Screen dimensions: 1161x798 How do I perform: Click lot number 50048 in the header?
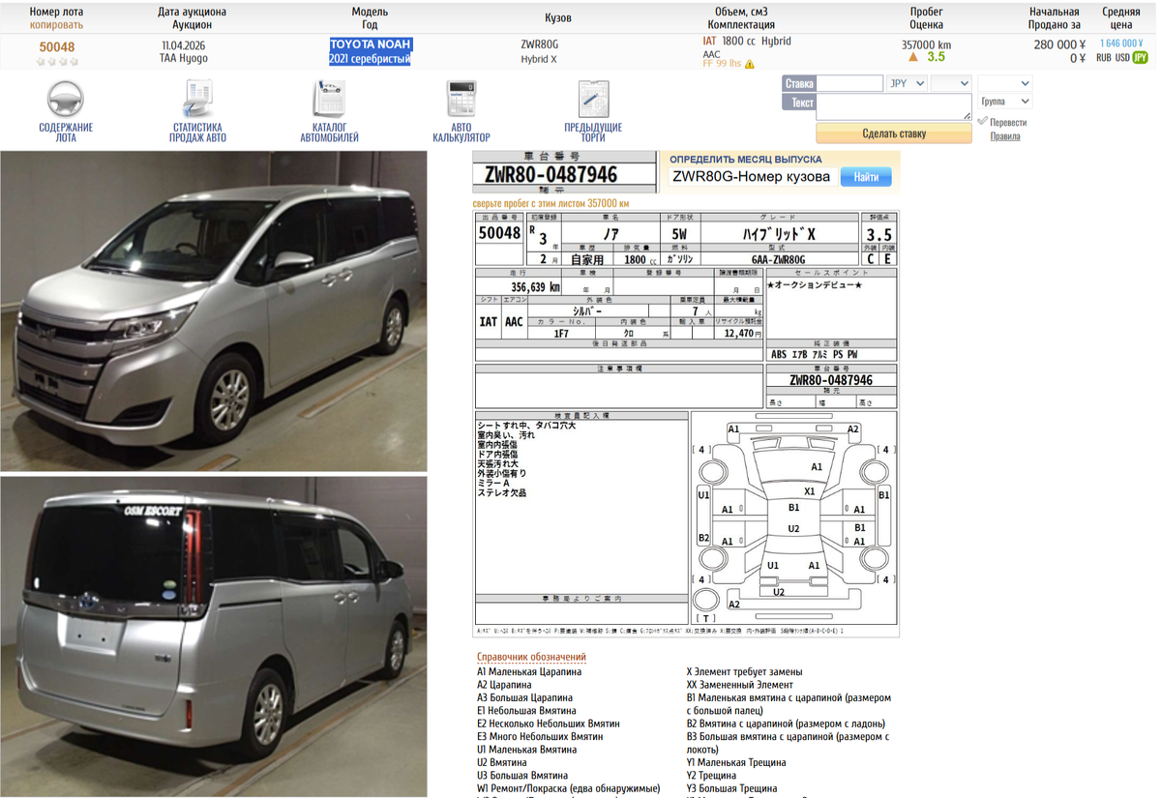pos(56,46)
